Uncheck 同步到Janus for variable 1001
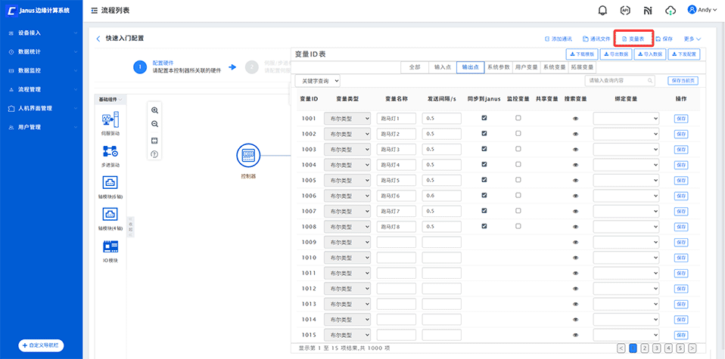The image size is (725, 359). click(484, 118)
